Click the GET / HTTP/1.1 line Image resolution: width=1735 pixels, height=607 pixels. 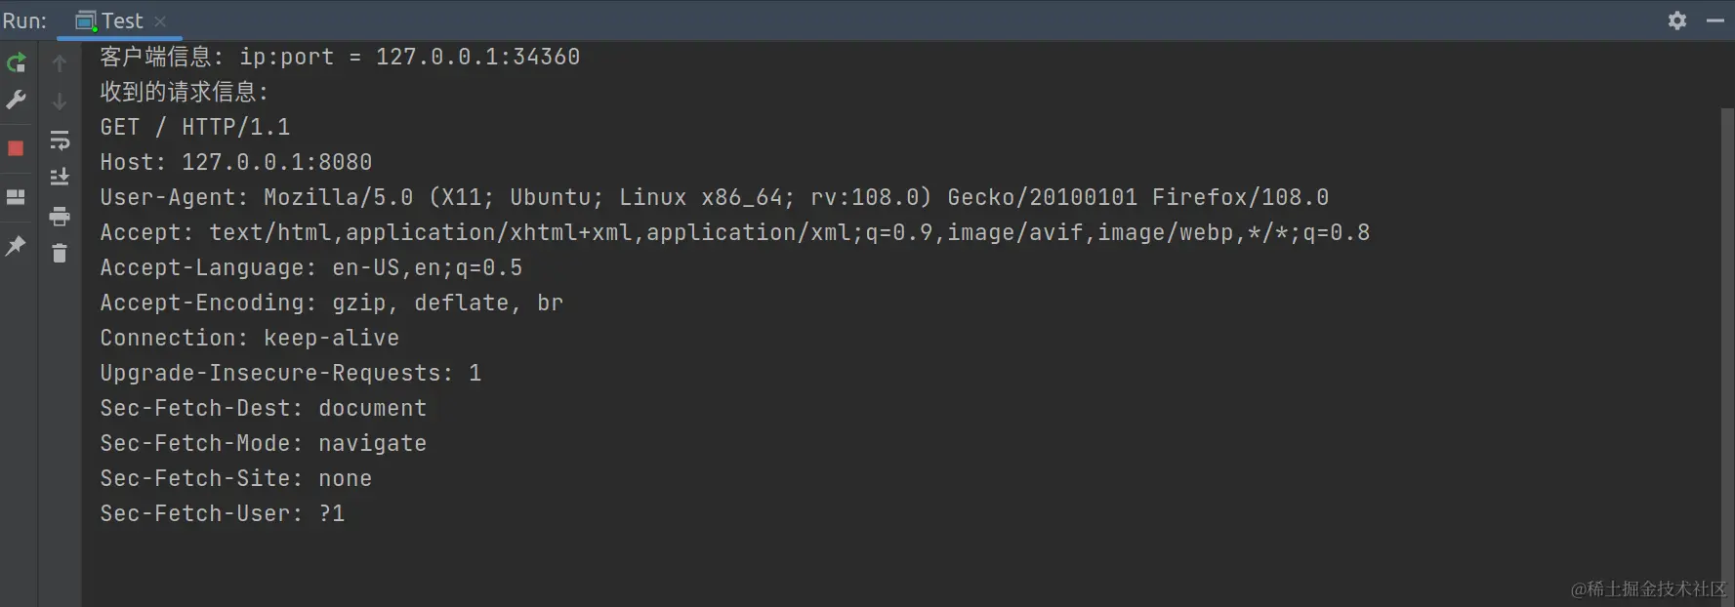(x=195, y=127)
